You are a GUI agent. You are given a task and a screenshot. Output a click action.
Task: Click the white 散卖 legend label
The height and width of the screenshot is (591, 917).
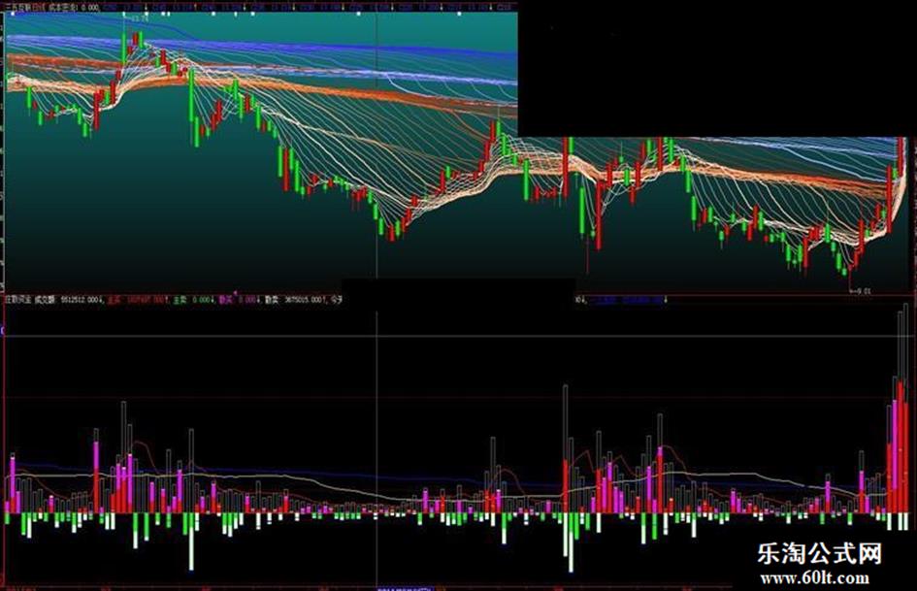[272, 300]
